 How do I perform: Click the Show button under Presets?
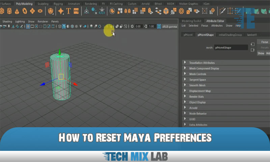click(x=261, y=53)
